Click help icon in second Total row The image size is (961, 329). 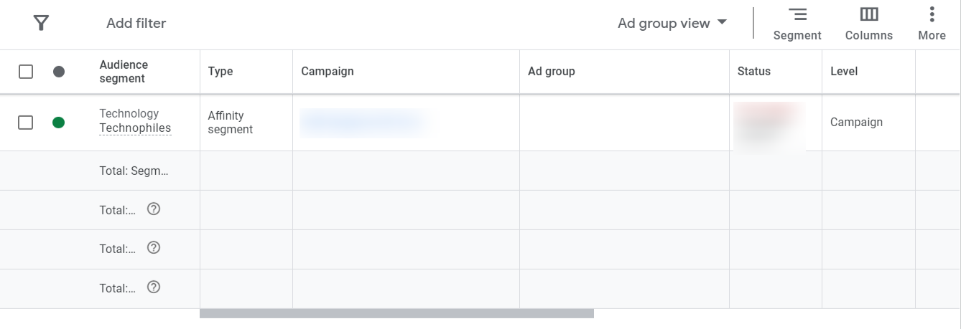[x=154, y=209]
